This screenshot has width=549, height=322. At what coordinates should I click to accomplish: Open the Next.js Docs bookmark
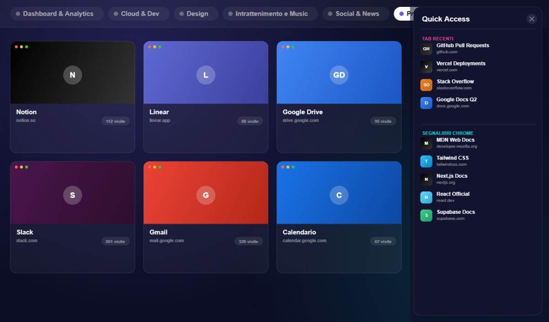(478, 179)
